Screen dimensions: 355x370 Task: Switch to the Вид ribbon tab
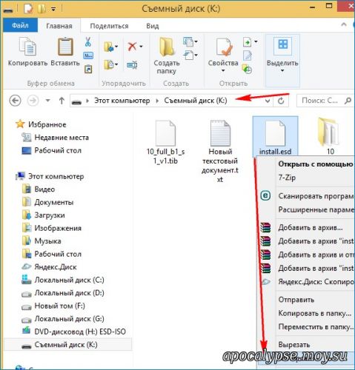[x=153, y=26]
